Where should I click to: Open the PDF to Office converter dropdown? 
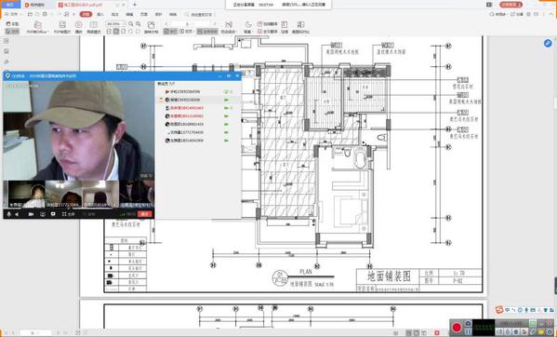[37, 27]
